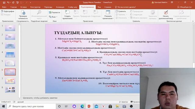
Task: Open the Слайд-шоу tab
Action: click(73, 7)
